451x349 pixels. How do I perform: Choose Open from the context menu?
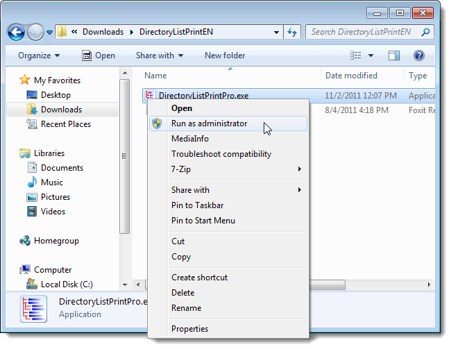(228, 108)
